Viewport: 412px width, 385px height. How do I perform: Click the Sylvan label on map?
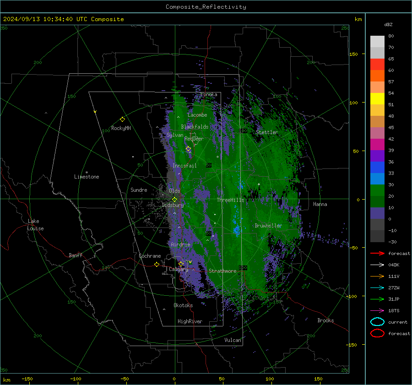coord(175,135)
